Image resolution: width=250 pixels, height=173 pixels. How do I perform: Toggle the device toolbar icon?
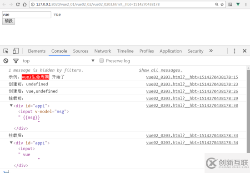(x=15, y=51)
